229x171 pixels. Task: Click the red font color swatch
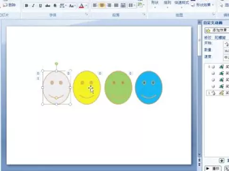pos(82,6)
